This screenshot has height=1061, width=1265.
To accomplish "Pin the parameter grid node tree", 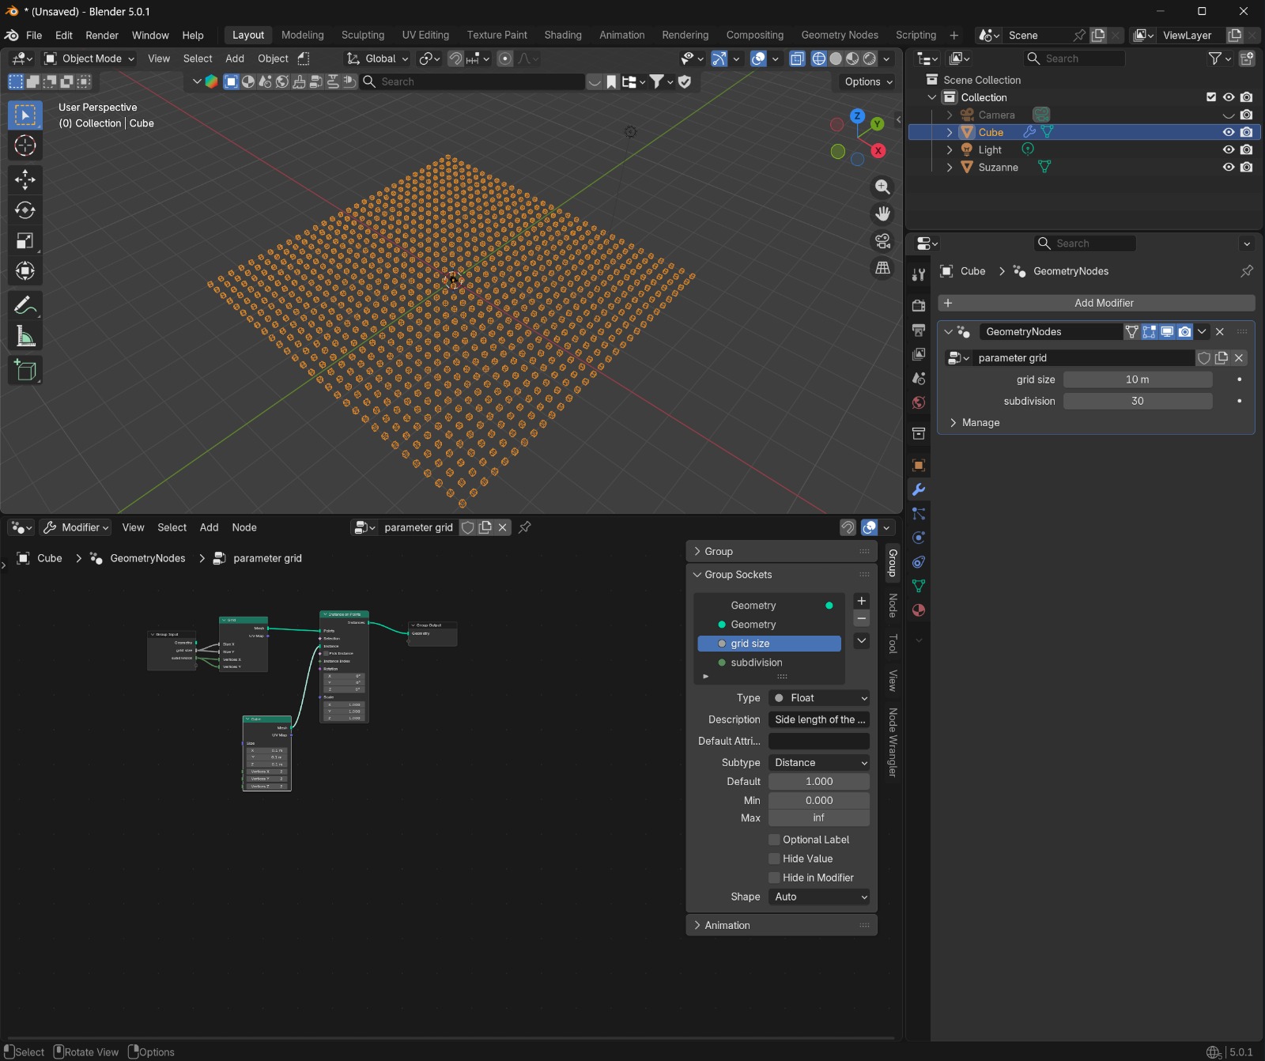I will click(524, 527).
